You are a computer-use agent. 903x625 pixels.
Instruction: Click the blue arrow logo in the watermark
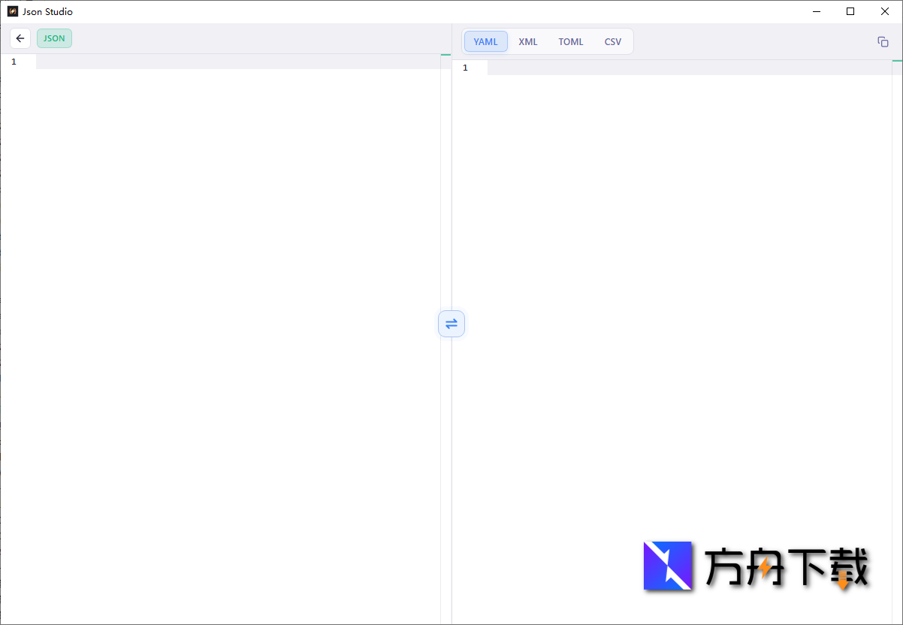[667, 566]
